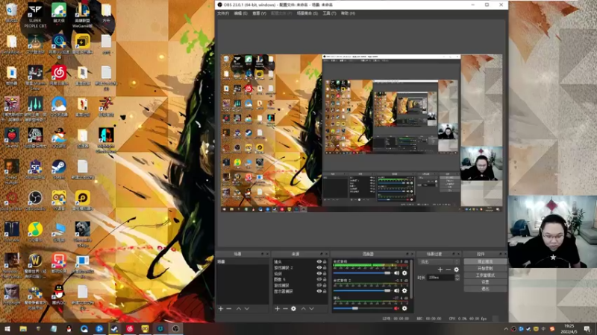Lock the 游戏捕获 2 source
This screenshot has width=597, height=335.
(325, 268)
